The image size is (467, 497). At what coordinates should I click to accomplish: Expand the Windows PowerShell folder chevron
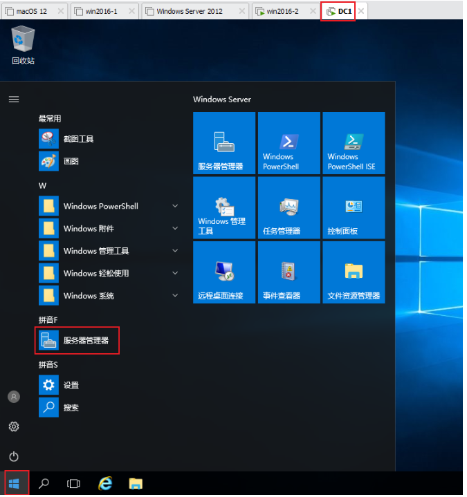coord(176,207)
